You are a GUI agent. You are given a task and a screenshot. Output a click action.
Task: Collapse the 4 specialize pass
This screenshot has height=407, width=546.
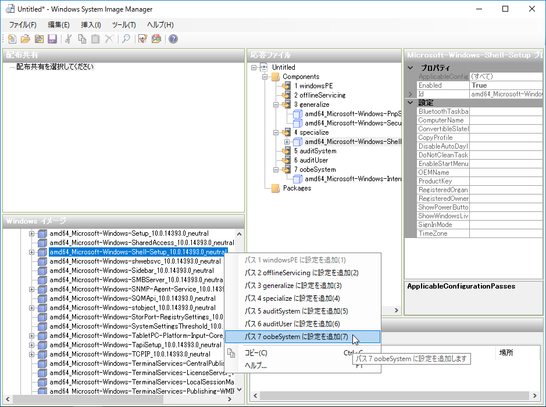(276, 132)
